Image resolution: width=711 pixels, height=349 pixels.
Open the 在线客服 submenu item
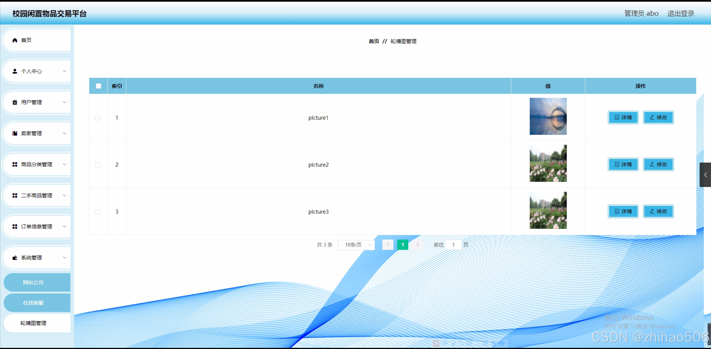click(x=33, y=303)
